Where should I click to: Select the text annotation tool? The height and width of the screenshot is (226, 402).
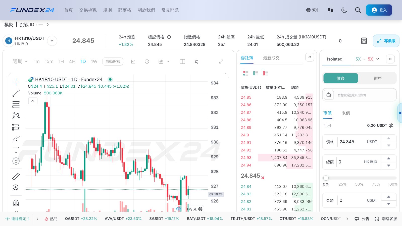(x=16, y=150)
